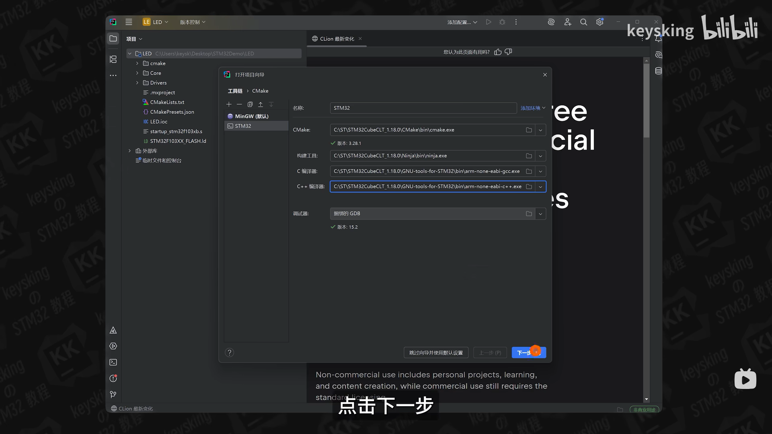Click Next step button
772x434 pixels.
(x=529, y=353)
